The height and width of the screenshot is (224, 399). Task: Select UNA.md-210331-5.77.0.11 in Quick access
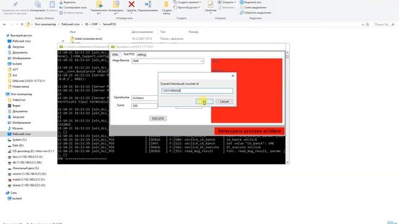pyautogui.click(x=29, y=81)
